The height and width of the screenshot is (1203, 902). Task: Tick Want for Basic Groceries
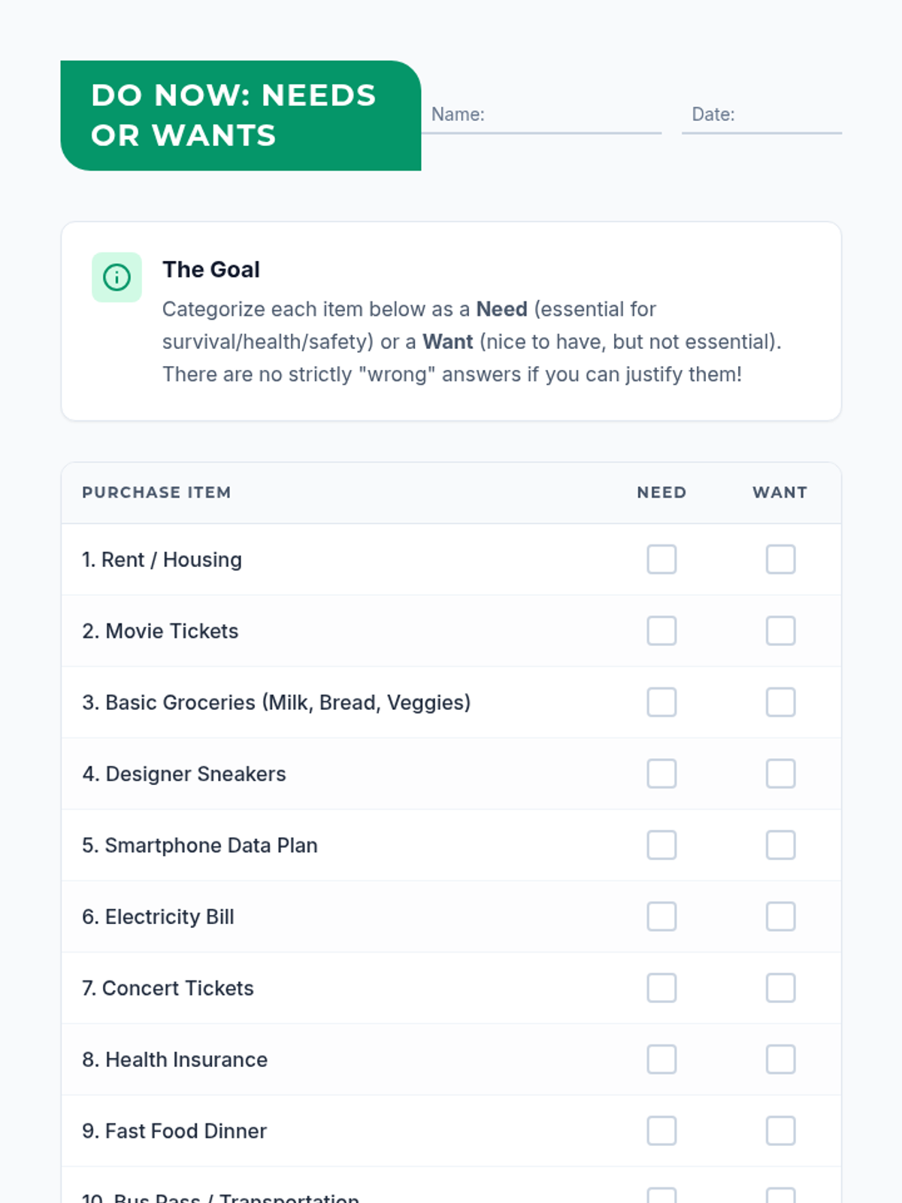[780, 702]
